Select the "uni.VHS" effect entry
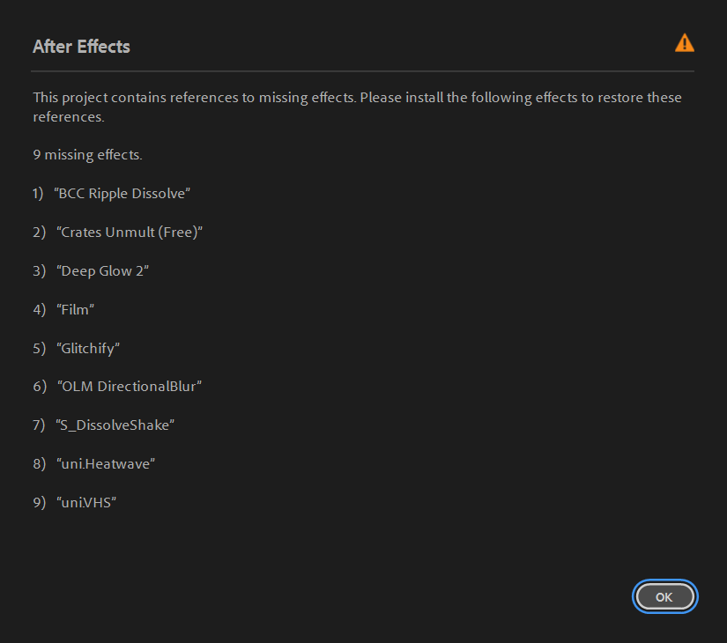 [x=86, y=502]
